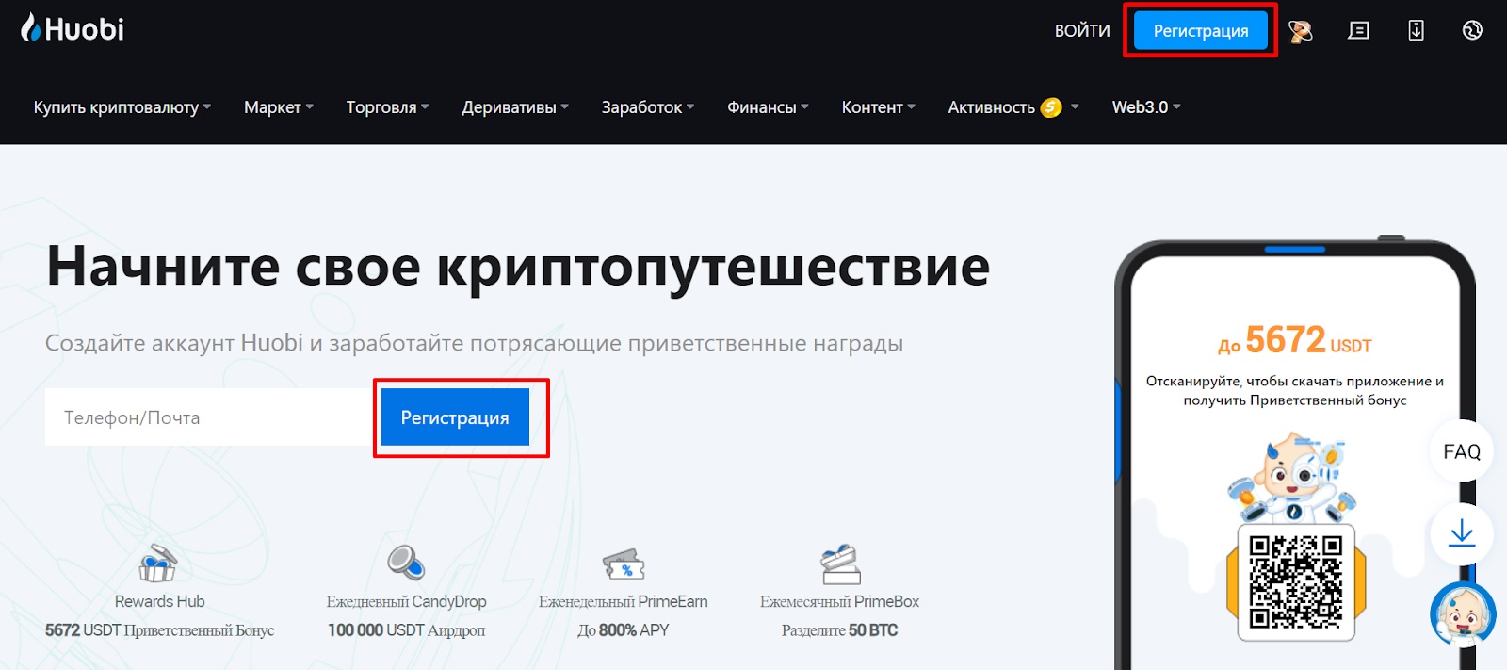1507x670 pixels.
Task: Click the floating download arrow button
Action: (x=1462, y=534)
